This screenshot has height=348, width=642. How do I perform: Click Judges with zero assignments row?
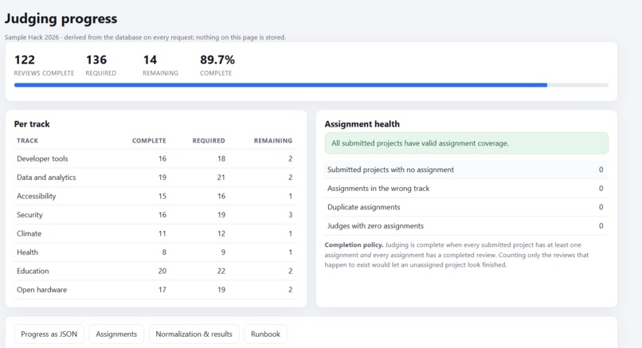pos(465,226)
